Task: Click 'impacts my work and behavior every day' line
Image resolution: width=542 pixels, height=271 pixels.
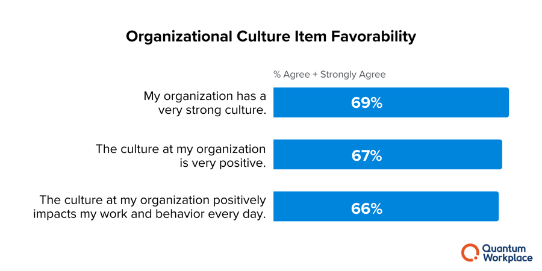Action: (149, 214)
